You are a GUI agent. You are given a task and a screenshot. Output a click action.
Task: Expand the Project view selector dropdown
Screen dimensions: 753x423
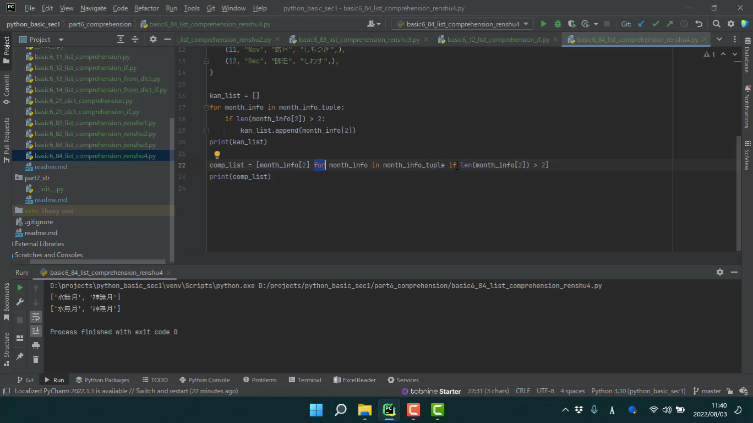(x=61, y=40)
